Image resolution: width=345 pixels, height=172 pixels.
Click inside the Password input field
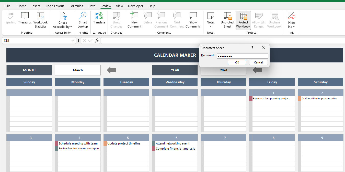242,56
